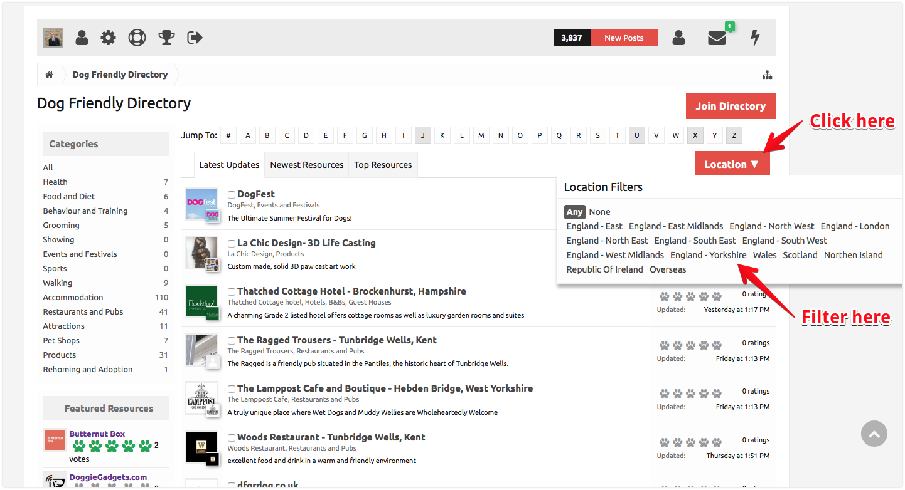
Task: Select Food and Diet category
Action: point(69,196)
